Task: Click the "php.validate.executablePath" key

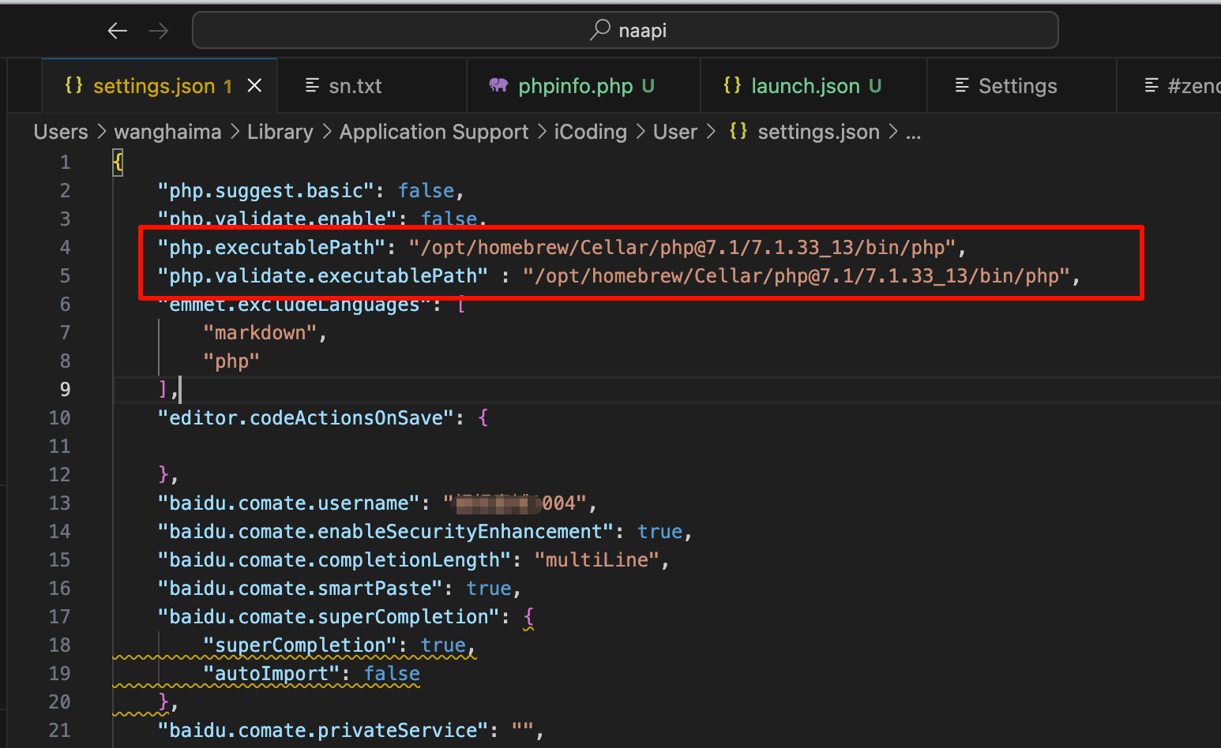Action: pyautogui.click(x=323, y=276)
